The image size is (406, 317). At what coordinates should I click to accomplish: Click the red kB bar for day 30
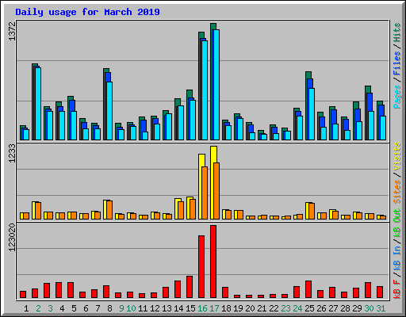pyautogui.click(x=368, y=290)
